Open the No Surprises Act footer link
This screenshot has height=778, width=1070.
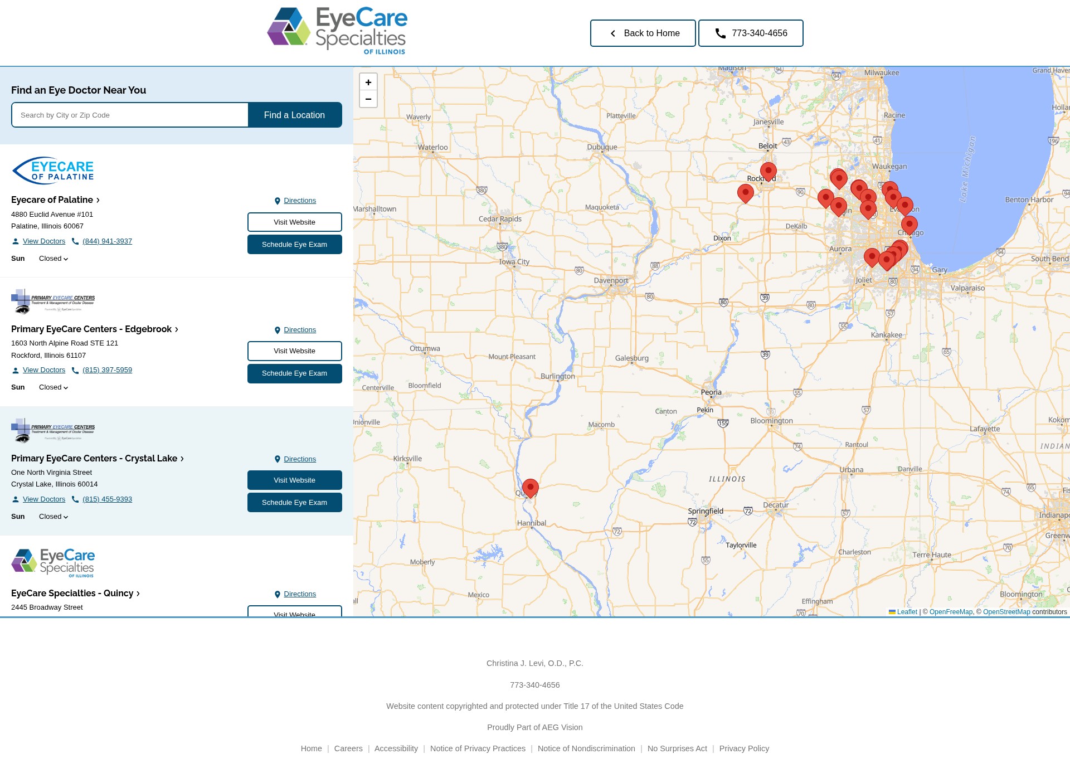(677, 748)
